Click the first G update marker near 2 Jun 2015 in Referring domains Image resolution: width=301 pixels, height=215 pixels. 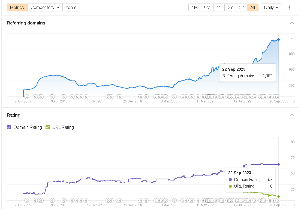27,96
